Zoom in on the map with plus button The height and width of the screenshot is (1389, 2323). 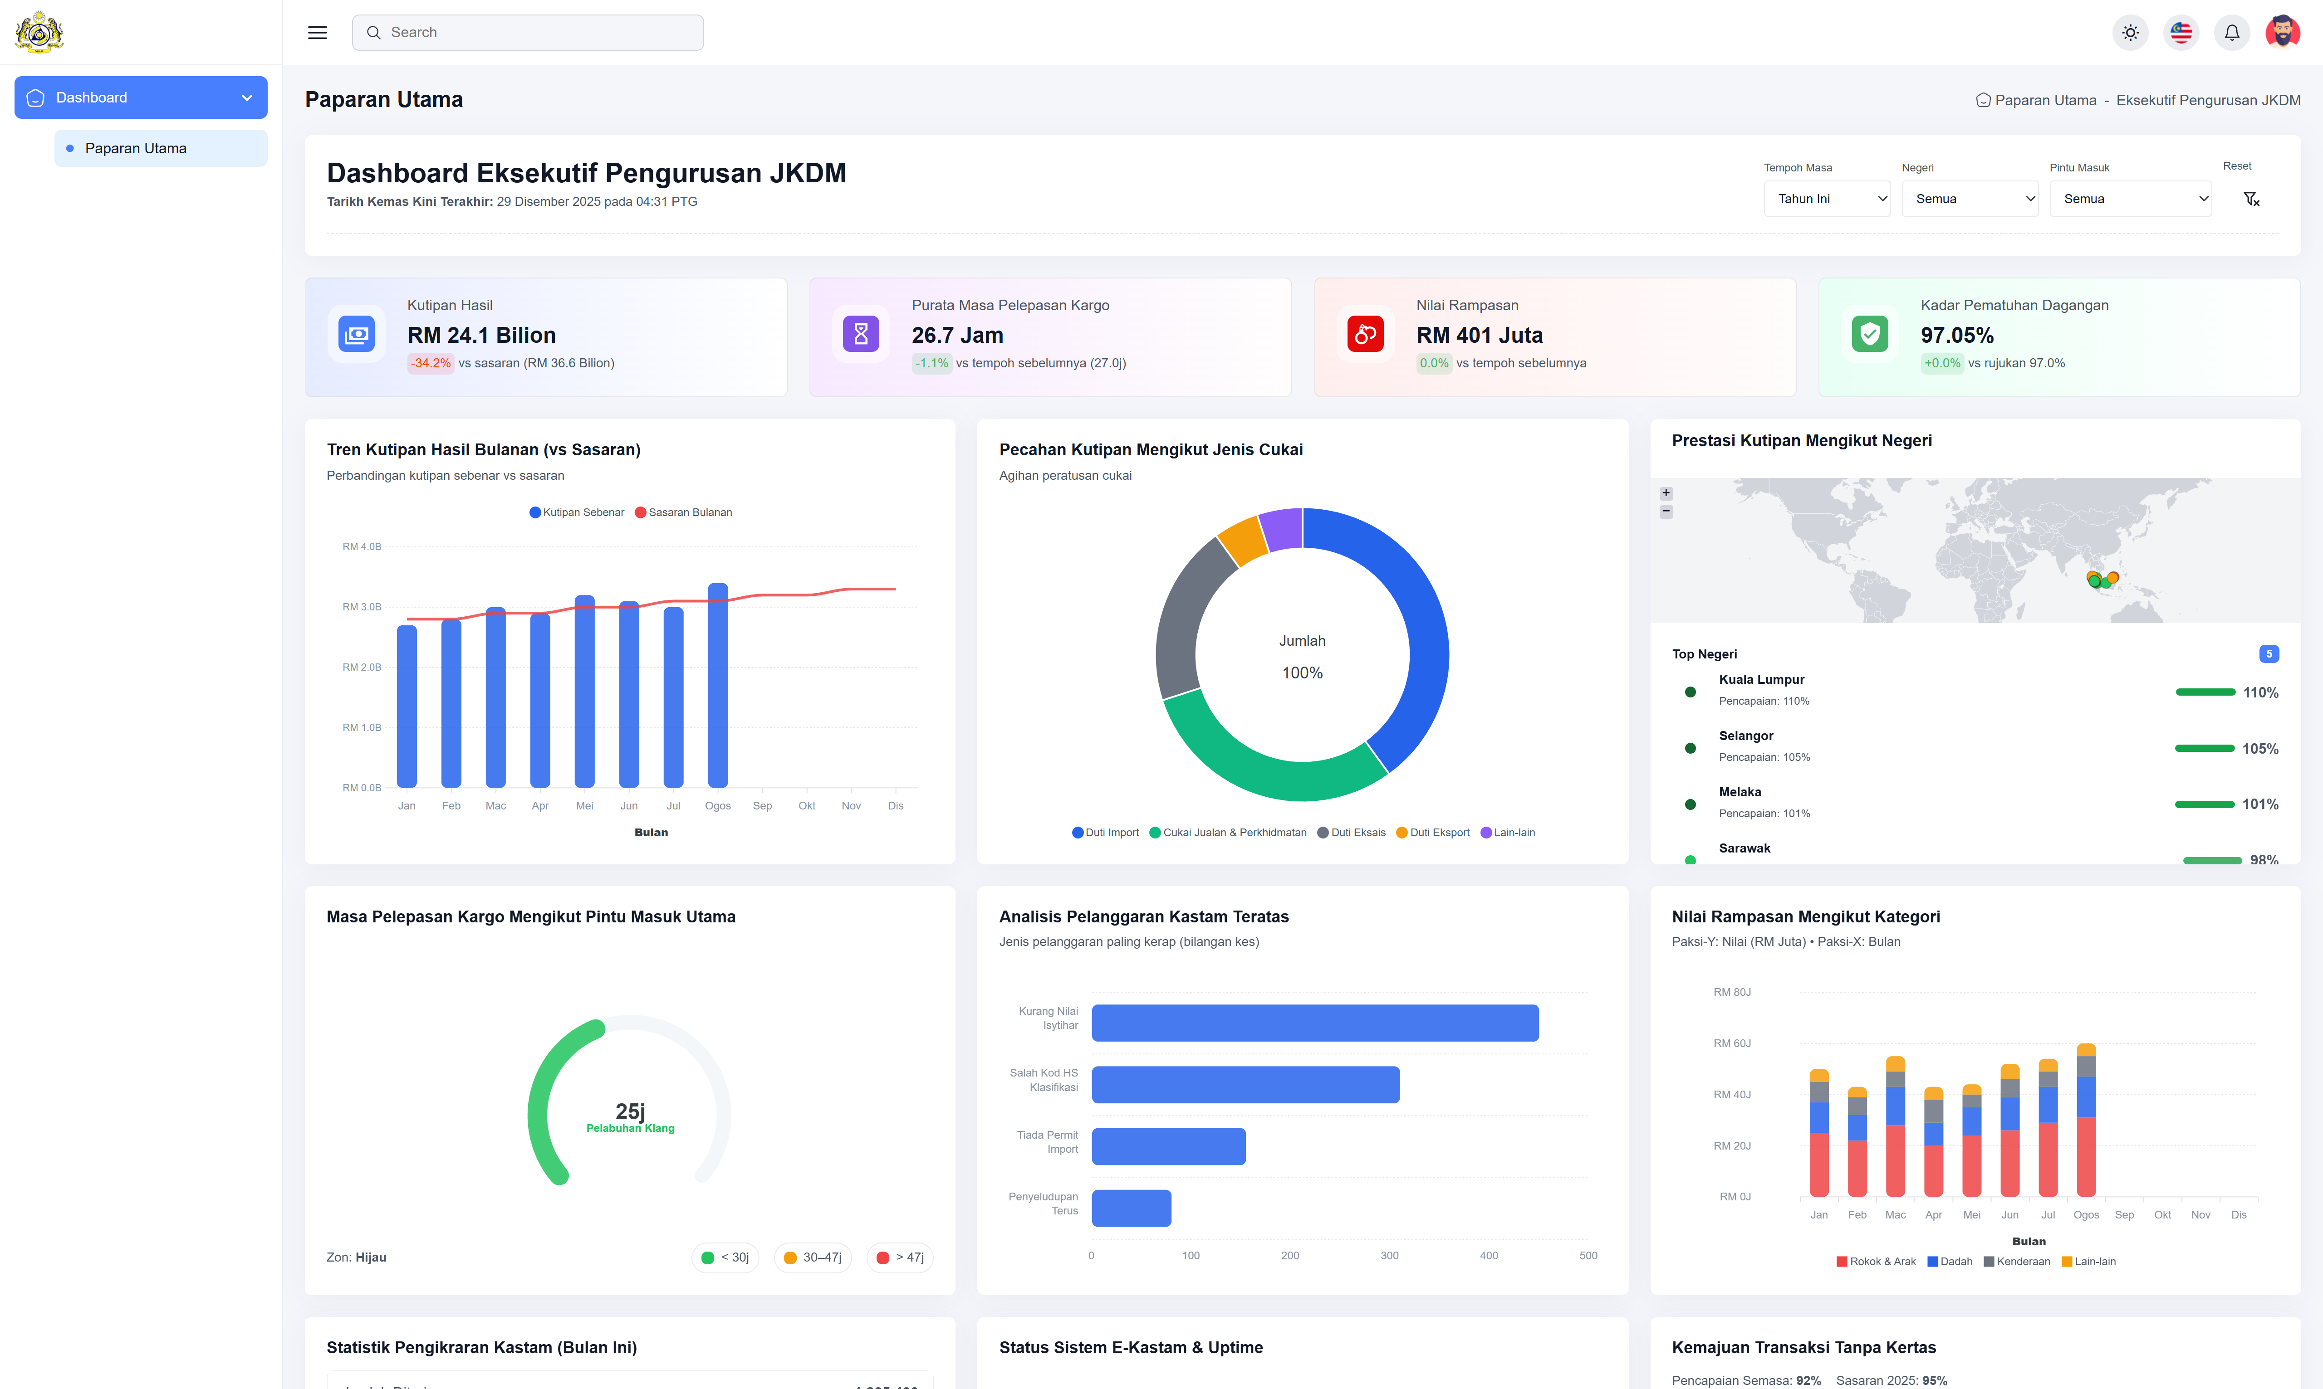1666,493
